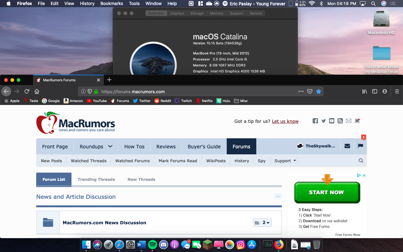
Task: Open Firefox Bookmarks menu
Action: pyautogui.click(x=112, y=3)
